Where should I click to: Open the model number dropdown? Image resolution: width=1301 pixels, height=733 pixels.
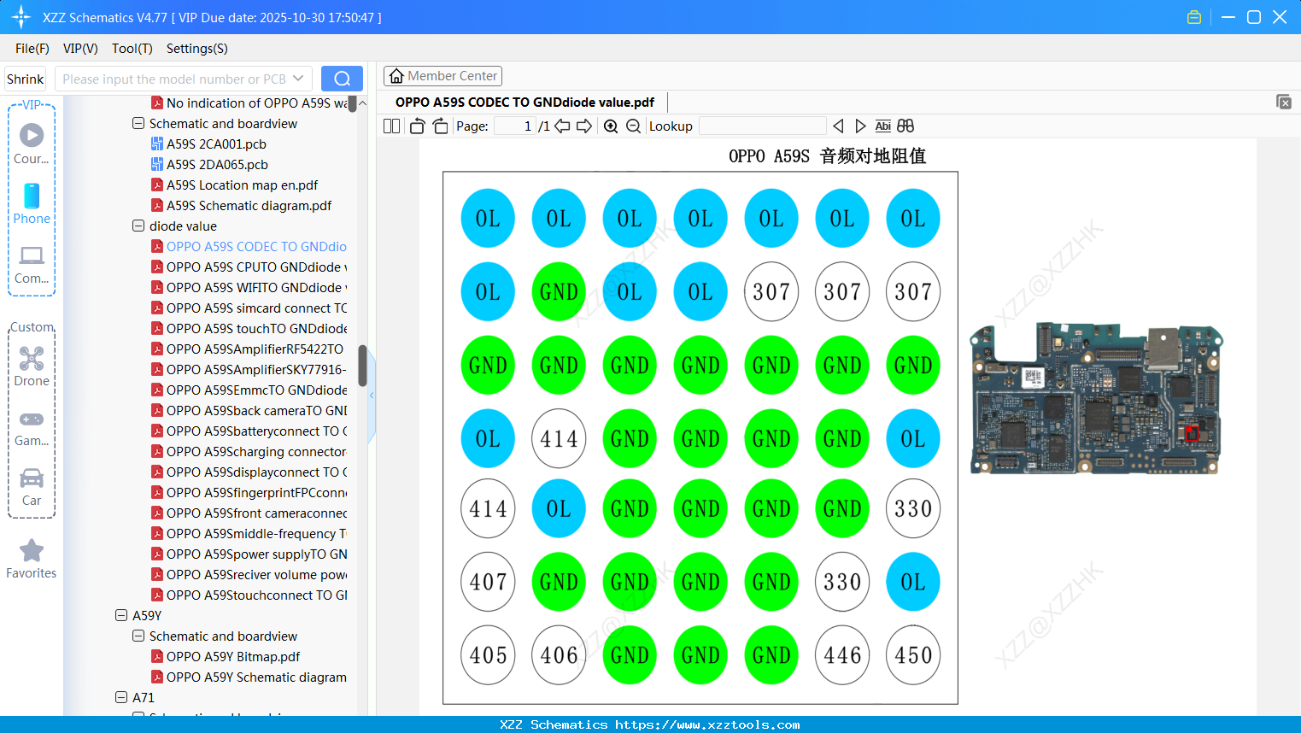[298, 79]
